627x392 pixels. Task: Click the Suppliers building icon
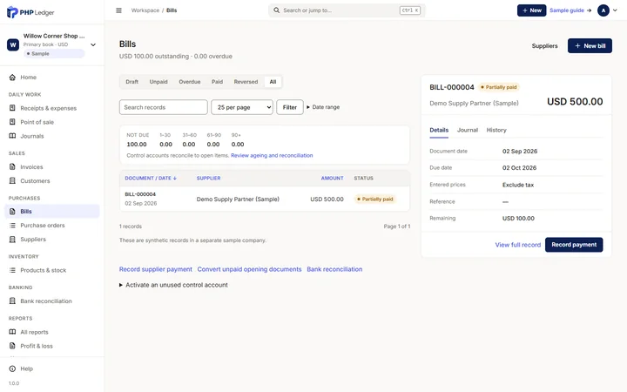pyautogui.click(x=12, y=240)
